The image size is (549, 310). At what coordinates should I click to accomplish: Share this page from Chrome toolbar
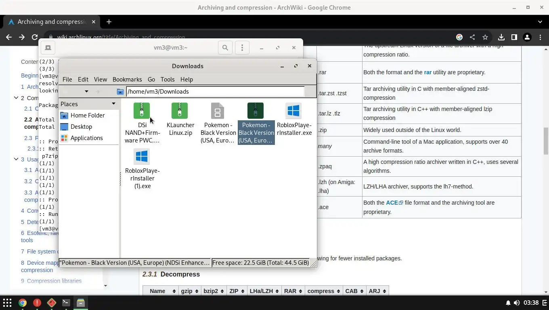[472, 37]
